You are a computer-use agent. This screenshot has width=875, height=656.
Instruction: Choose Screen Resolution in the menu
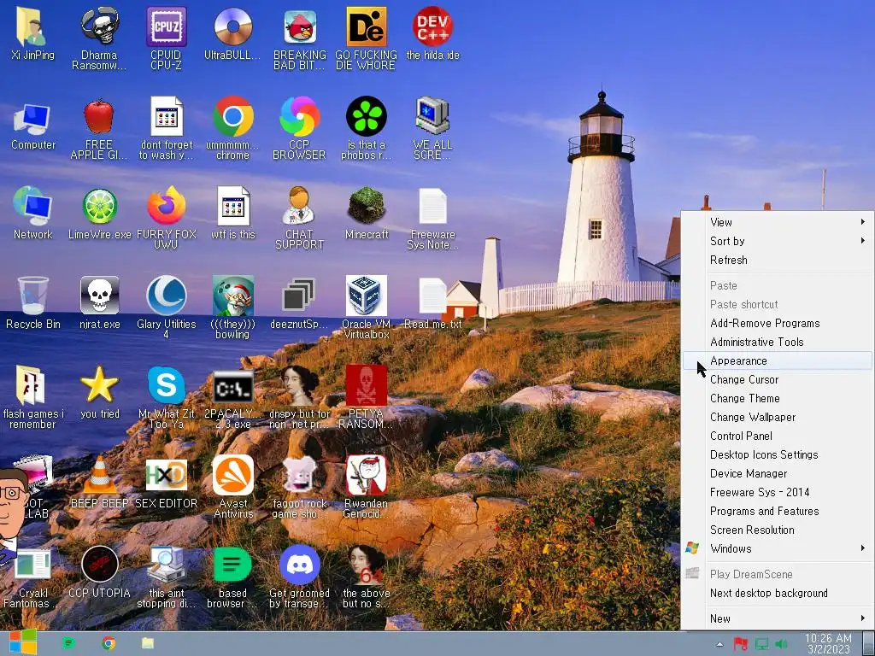point(778,530)
